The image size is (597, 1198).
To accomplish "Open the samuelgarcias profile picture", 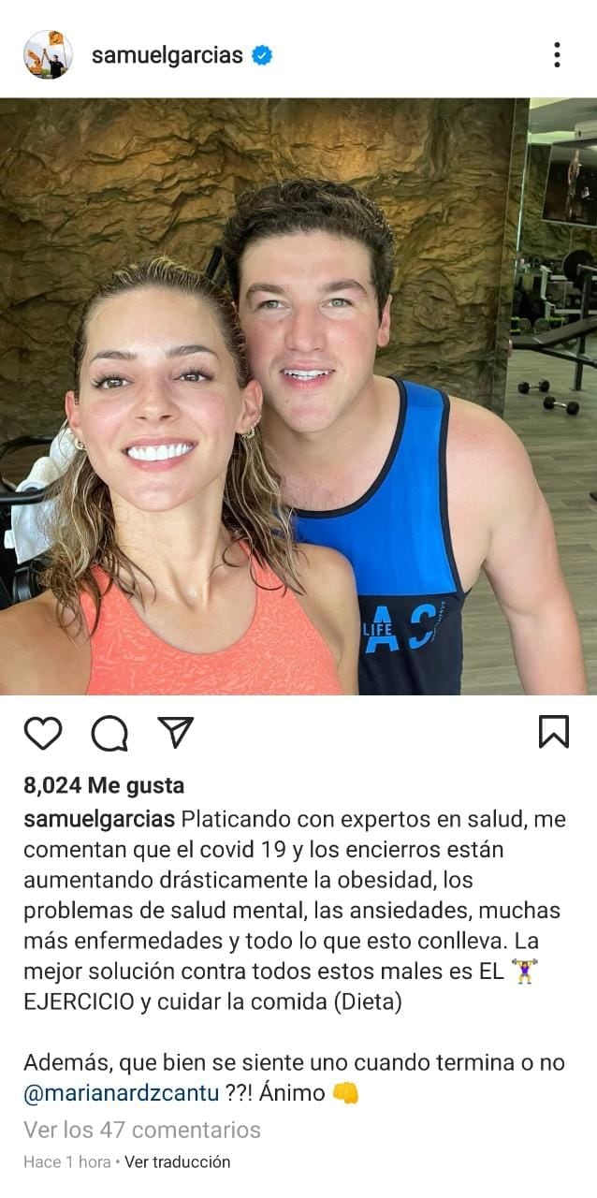I will click(x=48, y=54).
